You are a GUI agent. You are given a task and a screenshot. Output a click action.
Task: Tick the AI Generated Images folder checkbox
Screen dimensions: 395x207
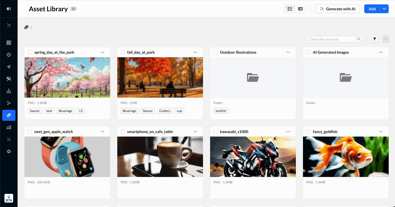[308, 52]
